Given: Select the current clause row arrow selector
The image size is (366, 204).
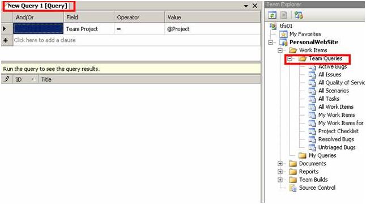Looking at the screenshot, I should click(x=7, y=29).
